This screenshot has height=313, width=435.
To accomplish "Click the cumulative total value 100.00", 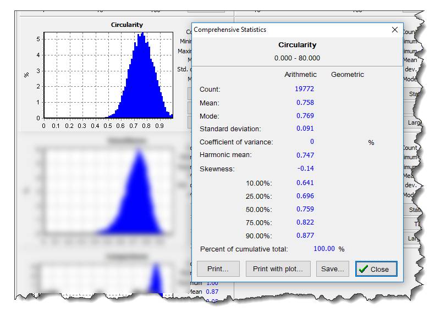I will pyautogui.click(x=324, y=249).
